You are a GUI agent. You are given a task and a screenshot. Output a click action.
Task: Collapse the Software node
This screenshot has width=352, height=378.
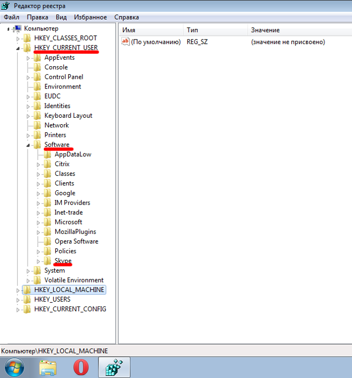(28, 145)
